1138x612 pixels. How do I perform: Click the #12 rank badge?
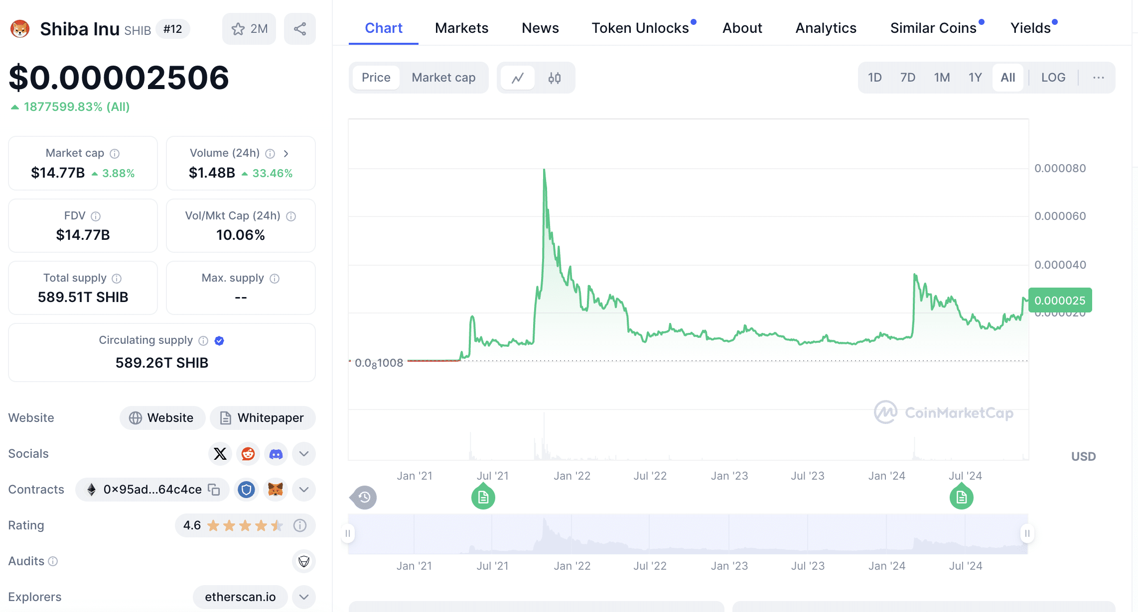point(173,29)
